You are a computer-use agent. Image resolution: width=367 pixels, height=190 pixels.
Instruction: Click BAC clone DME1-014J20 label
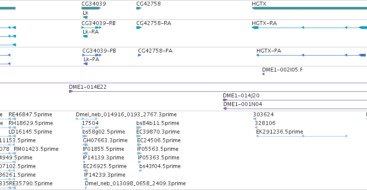pos(241,96)
